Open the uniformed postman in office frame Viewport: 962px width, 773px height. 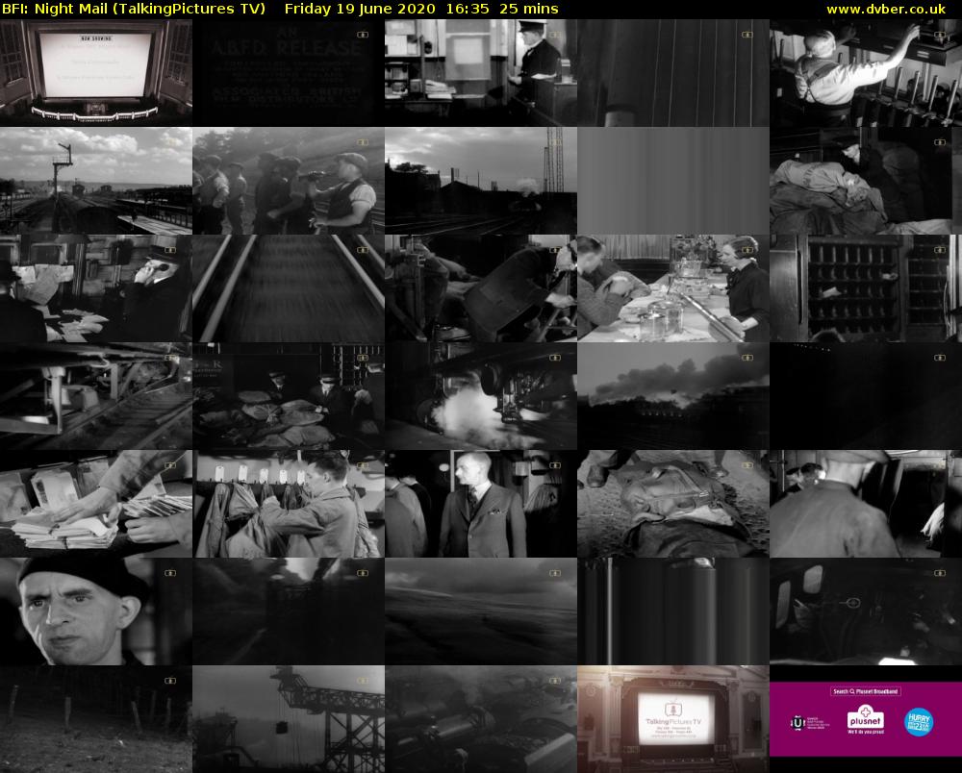pyautogui.click(x=480, y=72)
